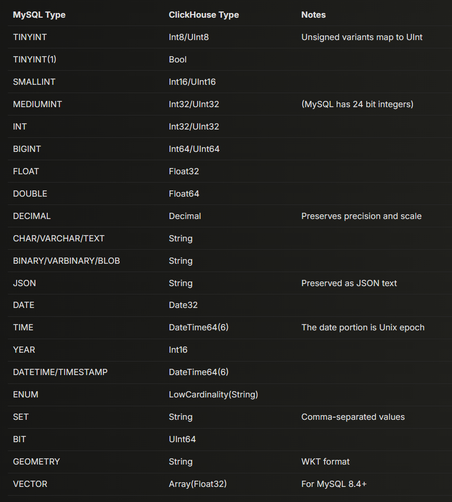Select the Date32 cell
Viewport: 452px width, 502px height.
point(183,305)
